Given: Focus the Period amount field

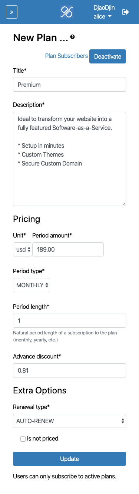Looking at the screenshot, I should pos(68,249).
